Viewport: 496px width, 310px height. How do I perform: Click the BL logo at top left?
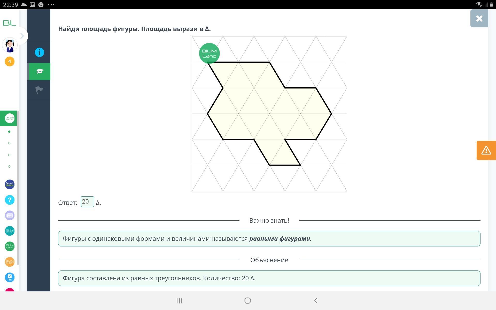click(x=10, y=23)
